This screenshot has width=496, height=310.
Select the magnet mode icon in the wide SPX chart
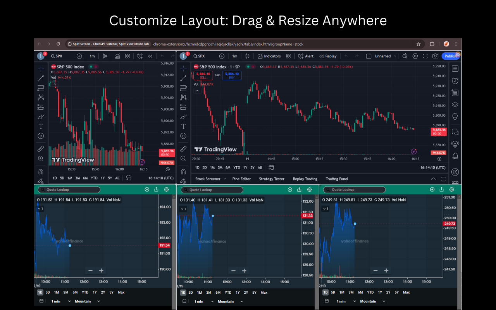(x=183, y=171)
